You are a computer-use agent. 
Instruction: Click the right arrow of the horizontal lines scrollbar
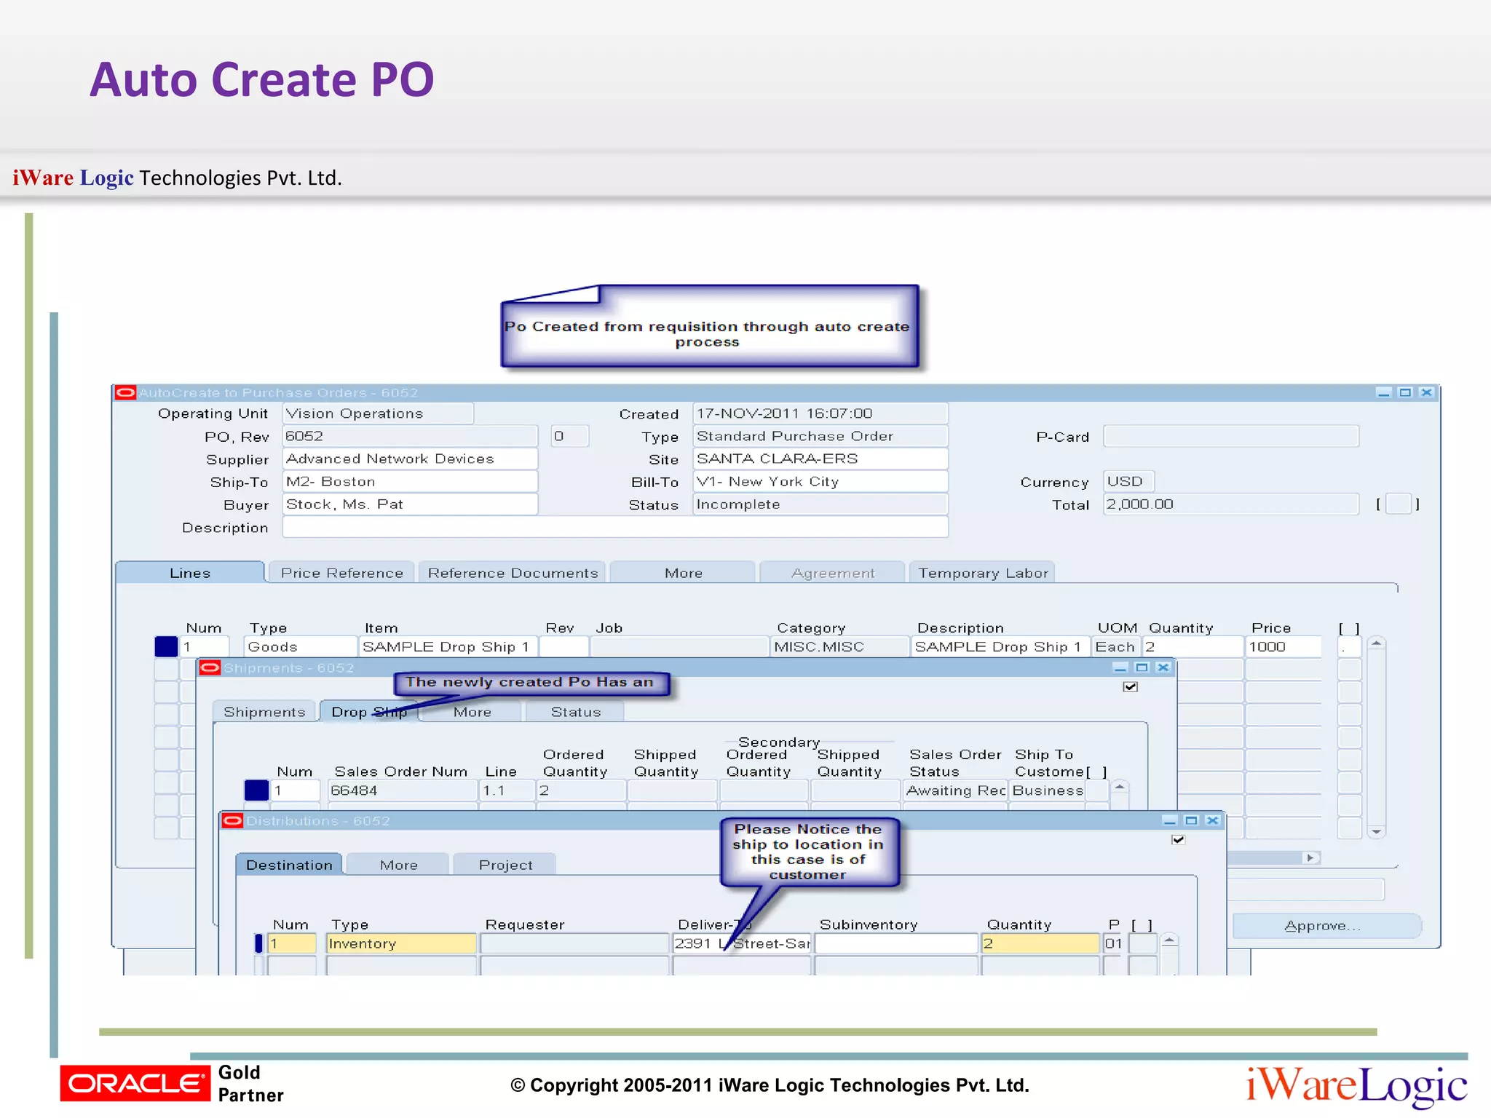click(x=1310, y=858)
